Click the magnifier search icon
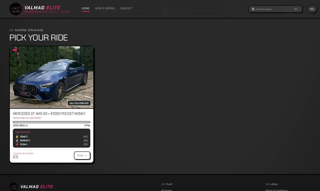Screen dimensions: 320x191 click(x=253, y=9)
